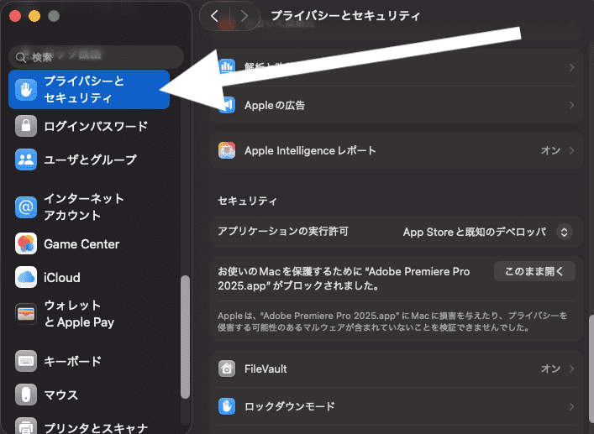The image size is (594, 434).
Task: Click the ロックダウンモード hand icon
Action: (x=226, y=406)
